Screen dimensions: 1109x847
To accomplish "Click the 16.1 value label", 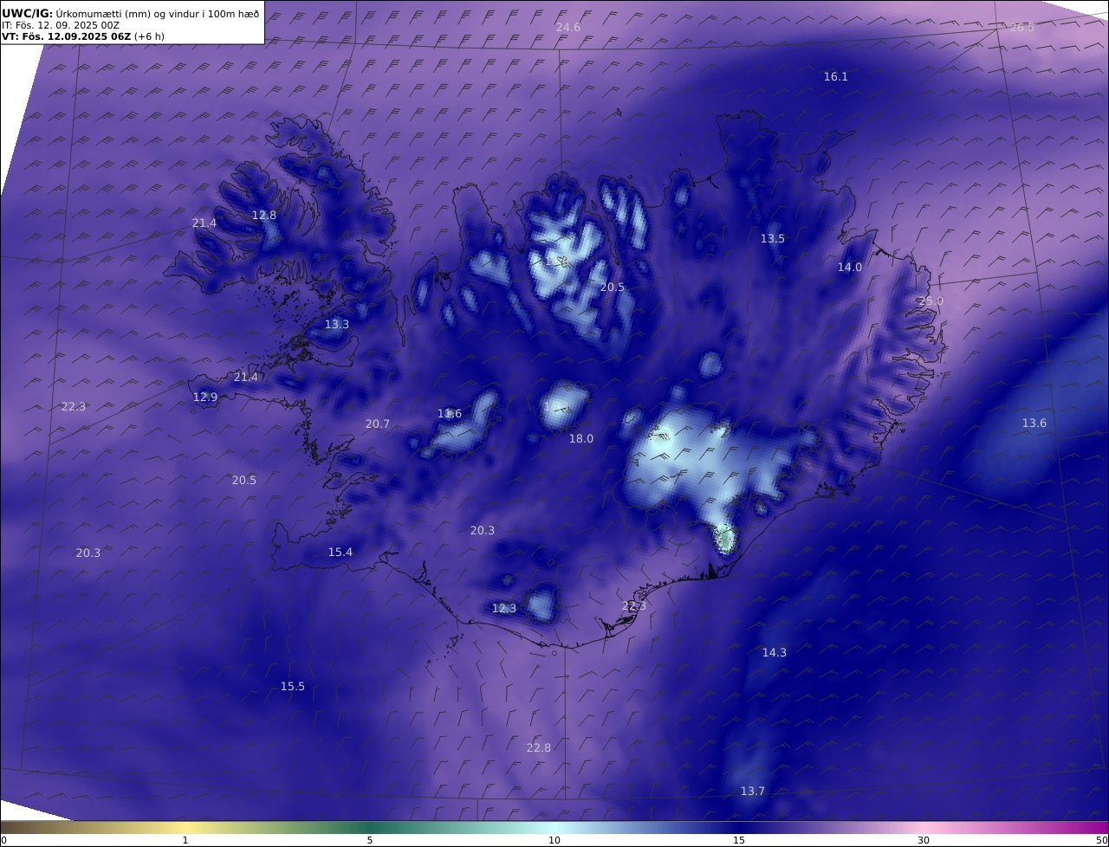I will pos(836,77).
